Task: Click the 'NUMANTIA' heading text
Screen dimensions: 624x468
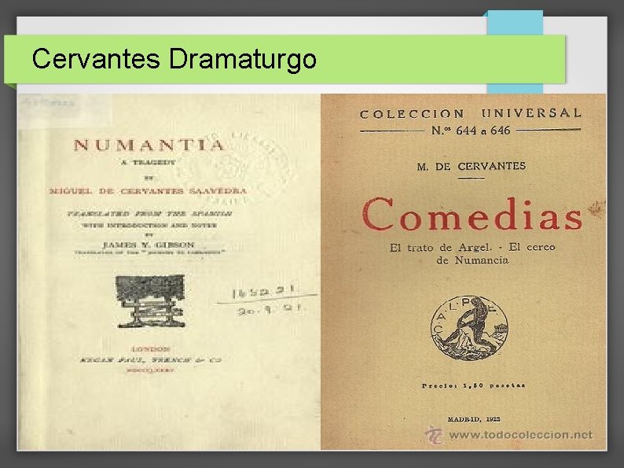Action: point(149,145)
